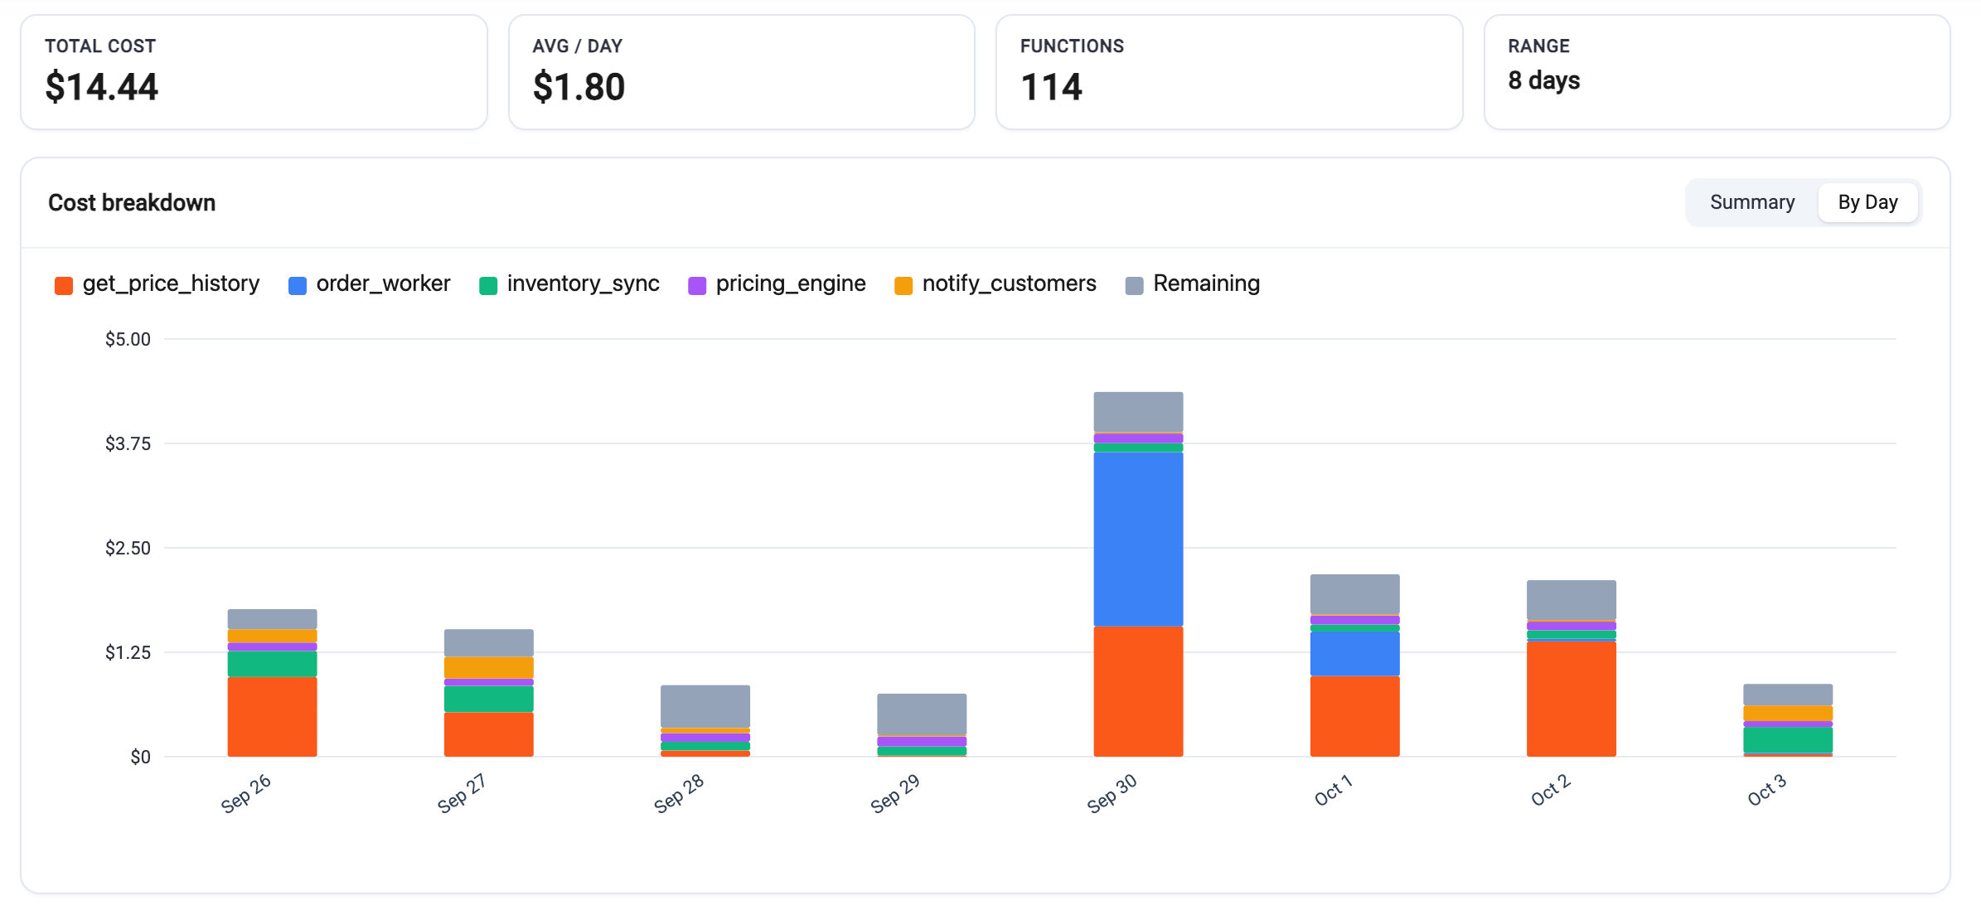The height and width of the screenshot is (915, 1981).
Task: Click the orange get_price_history segment on Oct 2
Action: 1571,698
